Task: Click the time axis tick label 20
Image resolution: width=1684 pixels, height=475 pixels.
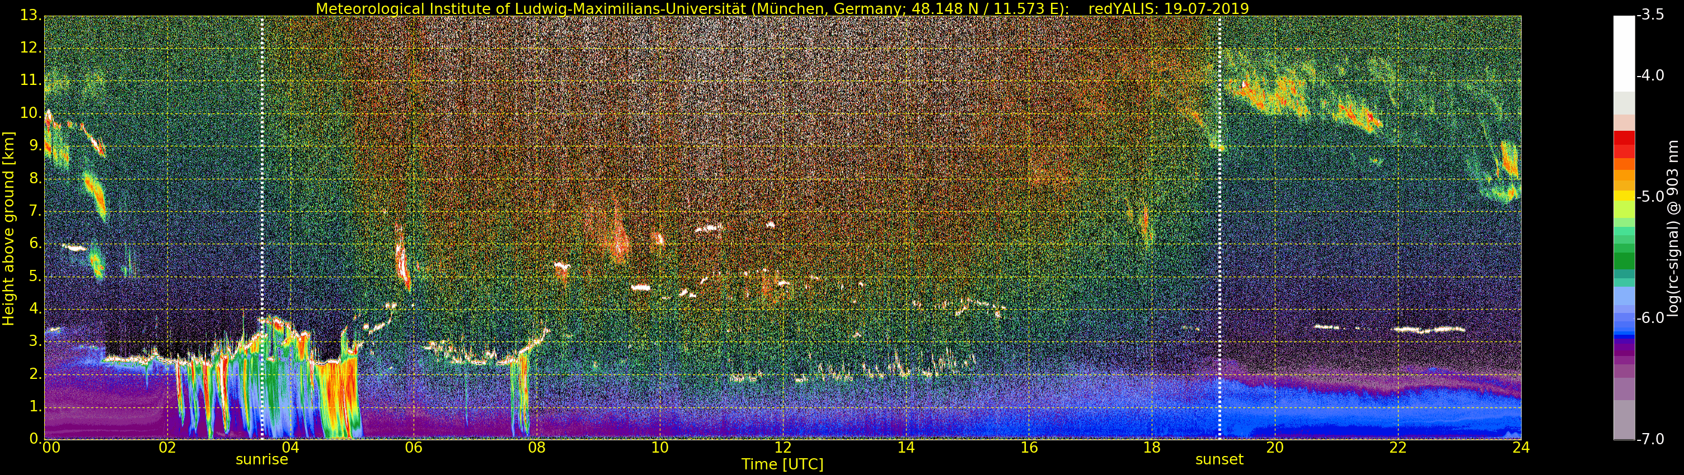Action: [1275, 448]
